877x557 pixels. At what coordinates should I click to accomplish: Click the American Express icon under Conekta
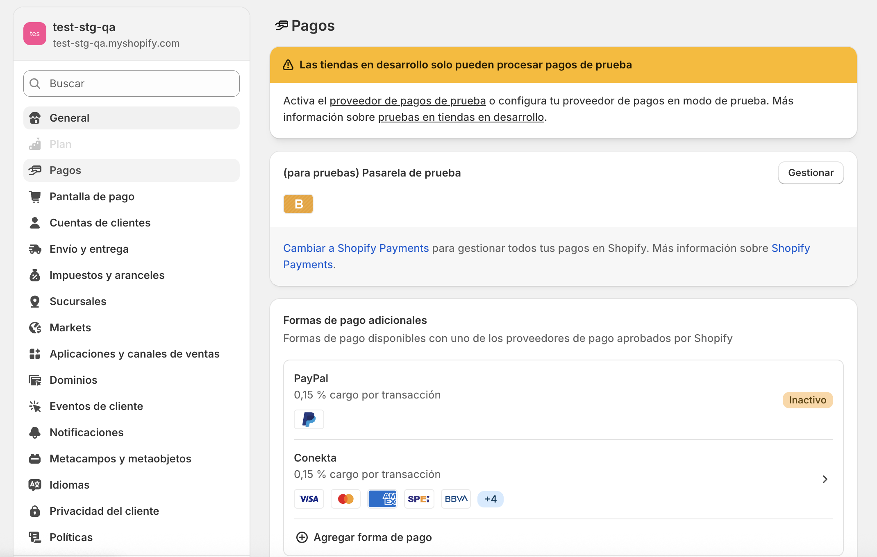[382, 499]
